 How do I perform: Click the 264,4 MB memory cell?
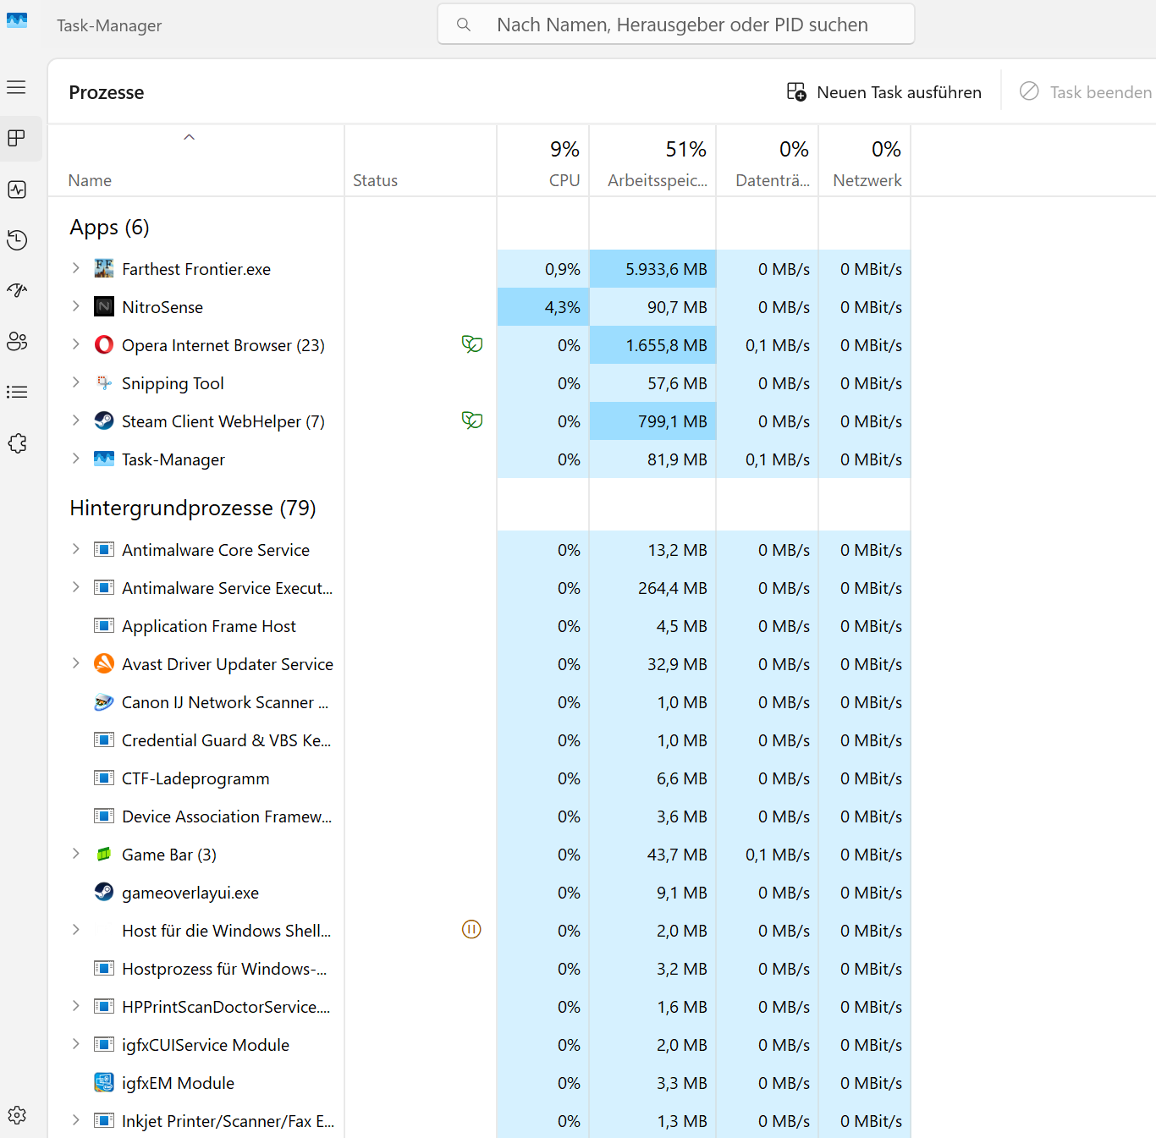[653, 587]
